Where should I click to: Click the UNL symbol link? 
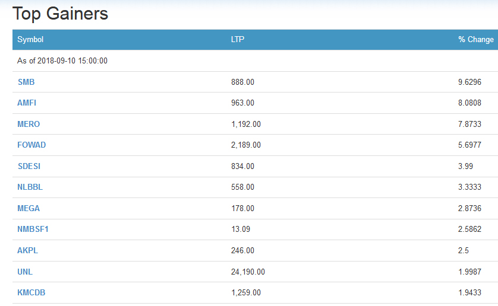(25, 272)
